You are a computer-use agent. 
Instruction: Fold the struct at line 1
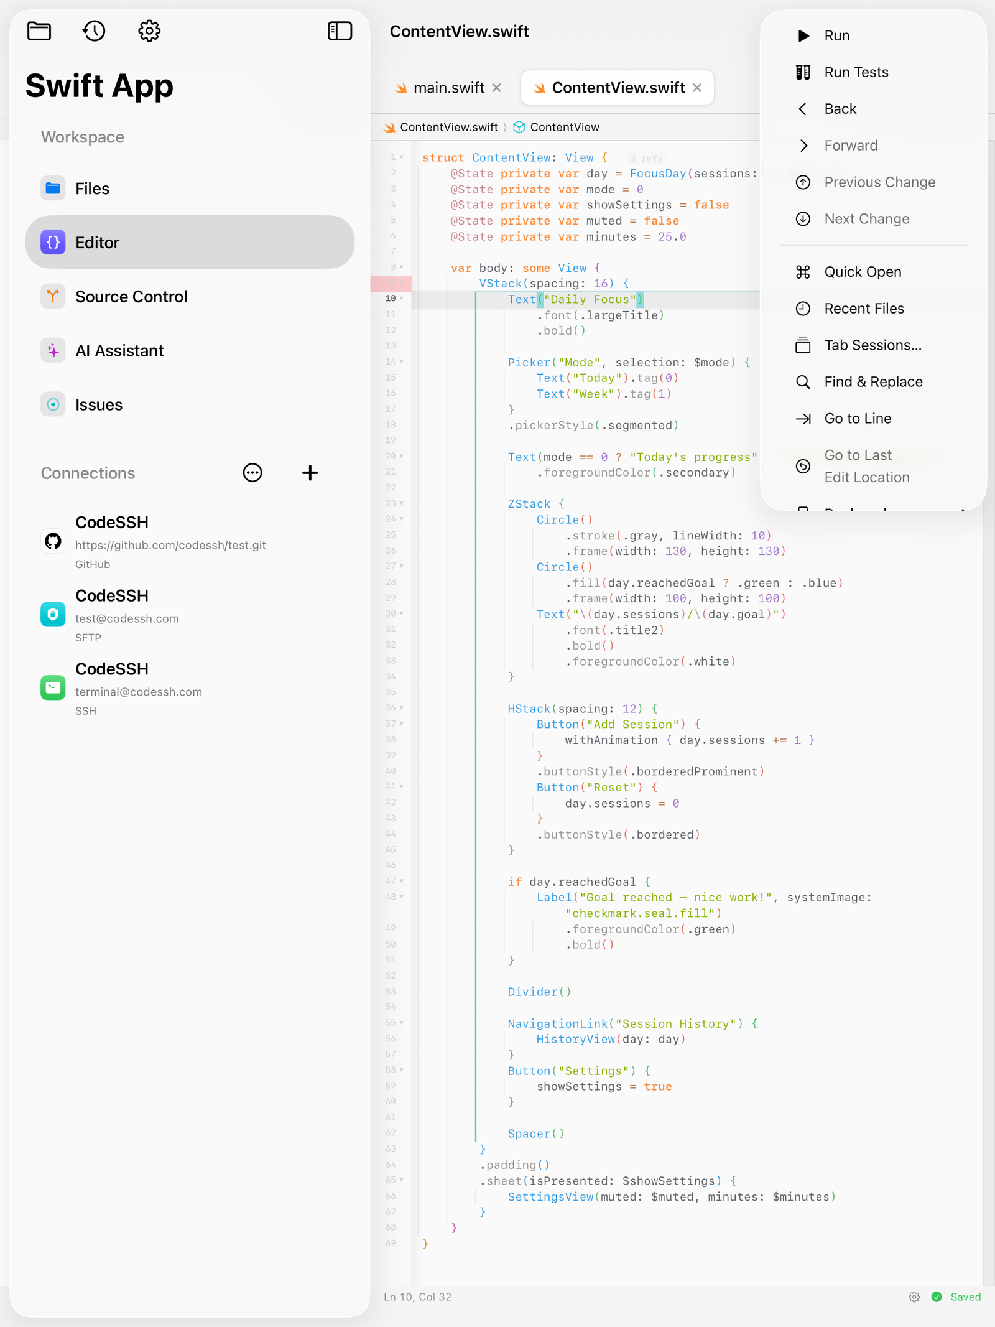(402, 157)
